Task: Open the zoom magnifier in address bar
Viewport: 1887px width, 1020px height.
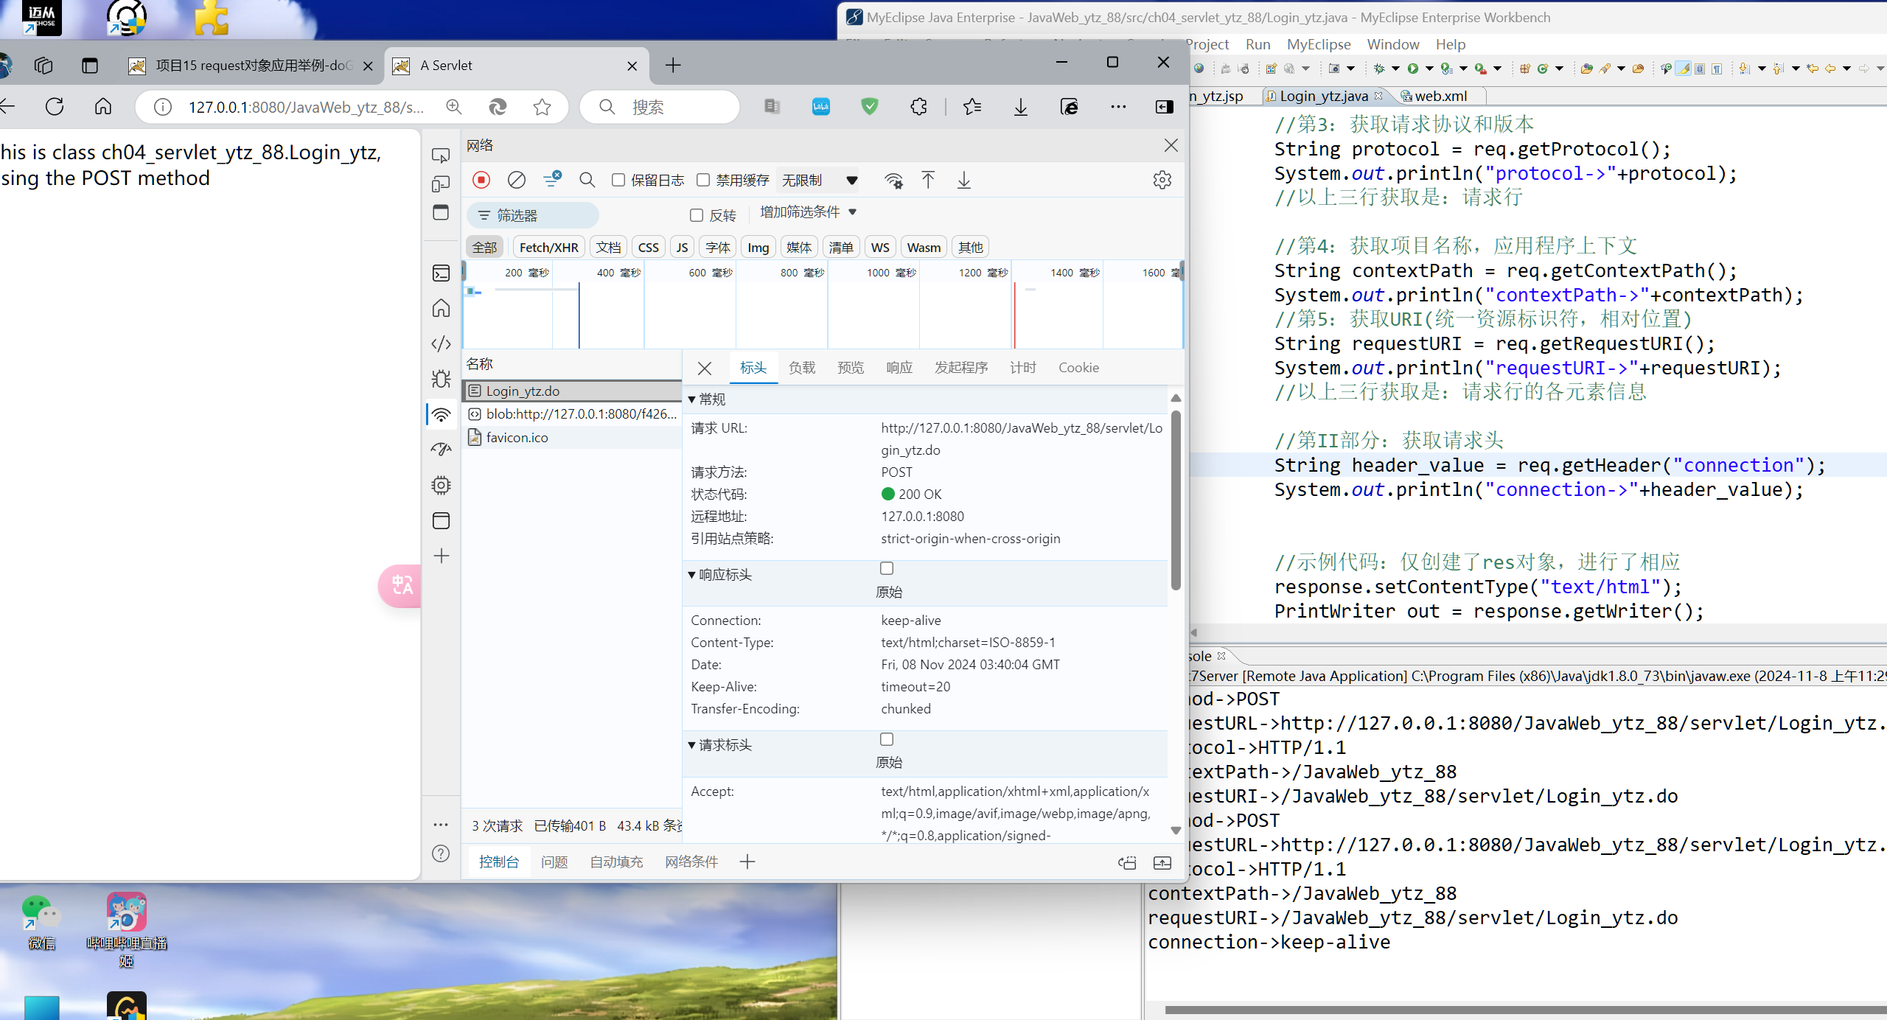Action: 454,107
